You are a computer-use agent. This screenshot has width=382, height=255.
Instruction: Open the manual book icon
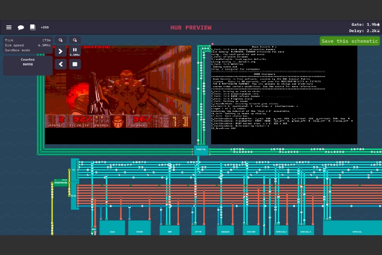pos(33,27)
